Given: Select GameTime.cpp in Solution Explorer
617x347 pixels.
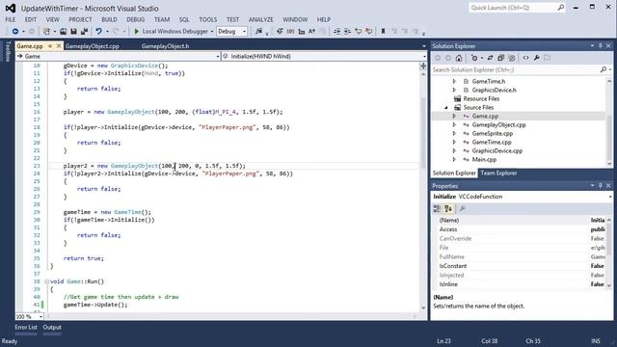Looking at the screenshot, I should click(x=492, y=142).
